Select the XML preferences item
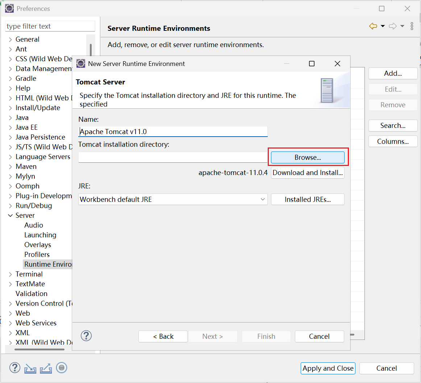 click(x=22, y=333)
